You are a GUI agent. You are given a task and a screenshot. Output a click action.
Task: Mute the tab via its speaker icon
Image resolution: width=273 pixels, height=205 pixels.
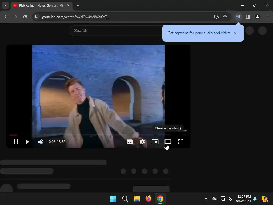coord(62,5)
